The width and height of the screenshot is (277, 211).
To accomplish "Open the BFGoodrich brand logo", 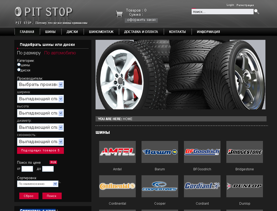I will (x=202, y=152).
